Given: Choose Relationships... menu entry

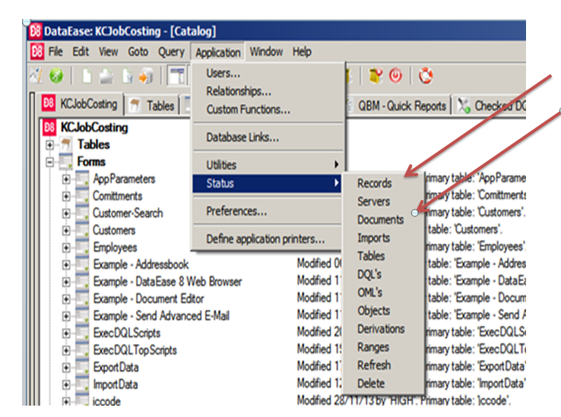Looking at the screenshot, I should click(x=267, y=91).
